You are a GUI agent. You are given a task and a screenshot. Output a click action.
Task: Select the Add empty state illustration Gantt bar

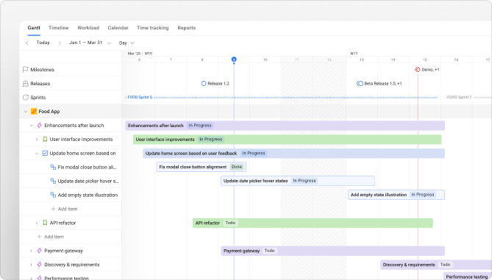pos(396,195)
